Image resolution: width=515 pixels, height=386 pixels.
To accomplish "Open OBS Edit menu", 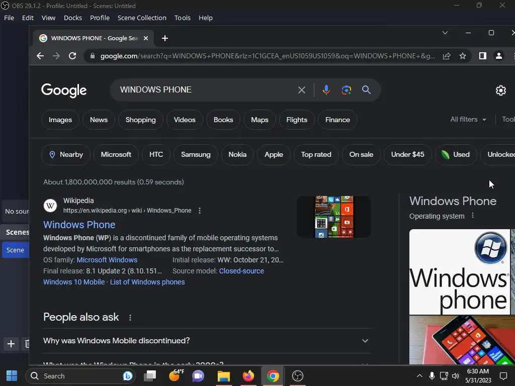I will click(x=28, y=18).
